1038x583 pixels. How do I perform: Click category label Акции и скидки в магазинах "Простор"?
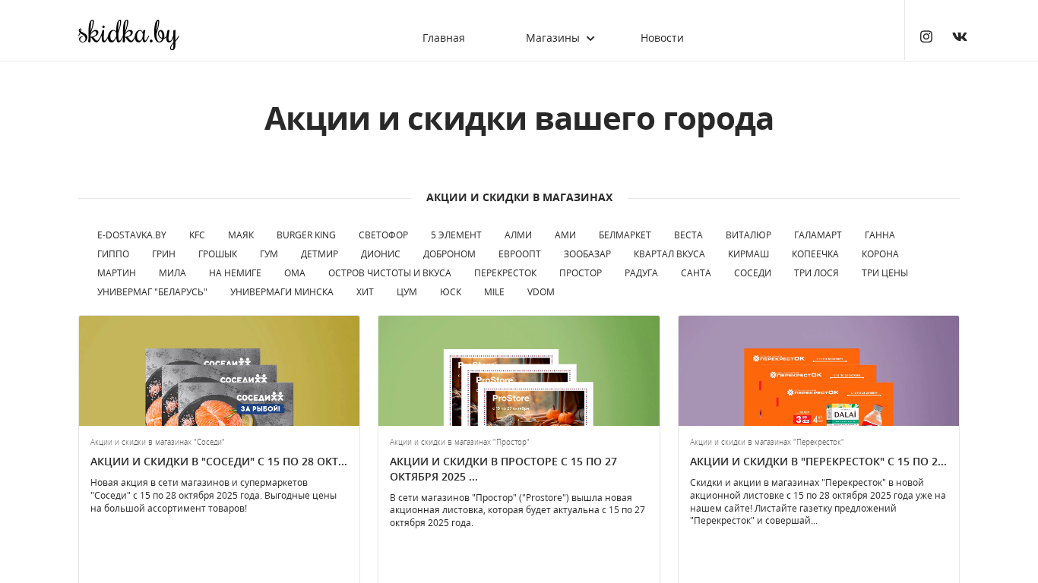pyautogui.click(x=460, y=442)
